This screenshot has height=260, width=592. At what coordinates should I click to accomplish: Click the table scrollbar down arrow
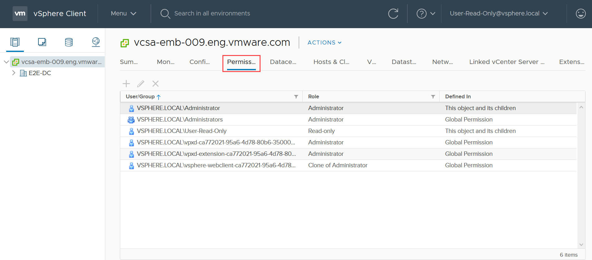581,245
